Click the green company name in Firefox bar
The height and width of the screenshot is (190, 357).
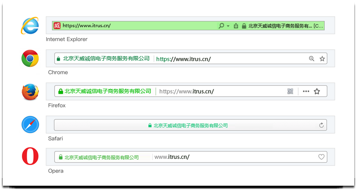click(x=108, y=91)
